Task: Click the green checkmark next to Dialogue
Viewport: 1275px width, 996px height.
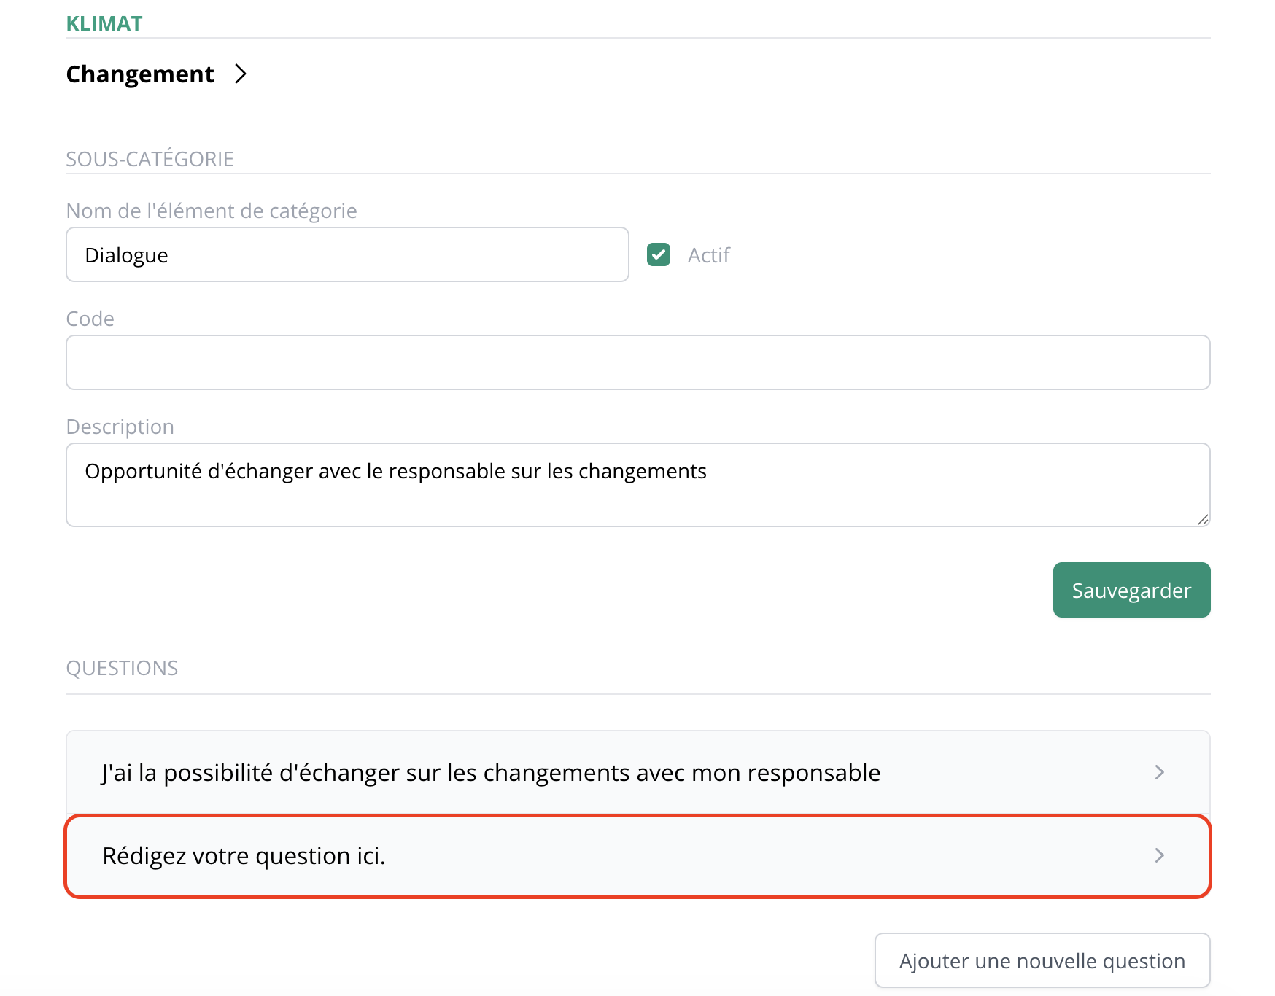Action: point(659,254)
